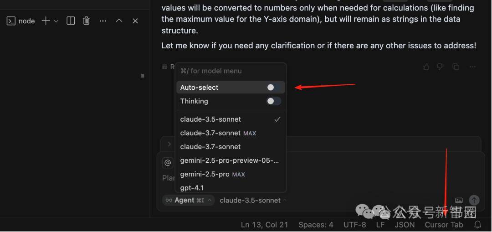Send message with the arrow button
The image size is (492, 232).
click(474, 200)
